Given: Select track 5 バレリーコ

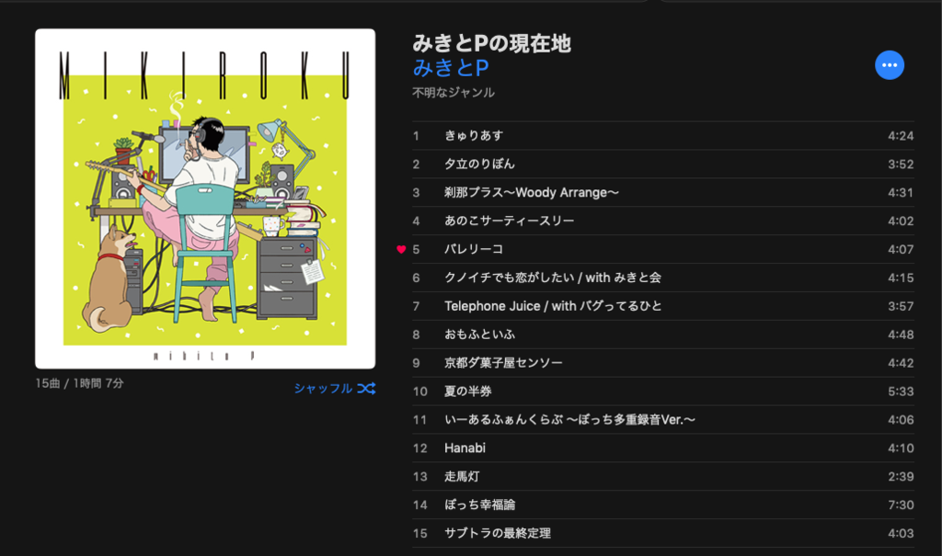Looking at the screenshot, I should (x=663, y=249).
